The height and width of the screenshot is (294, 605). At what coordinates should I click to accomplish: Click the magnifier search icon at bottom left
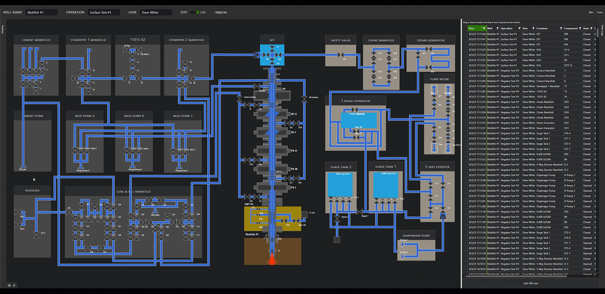pos(14,286)
